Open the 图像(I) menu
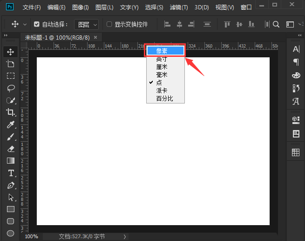 [81, 7]
